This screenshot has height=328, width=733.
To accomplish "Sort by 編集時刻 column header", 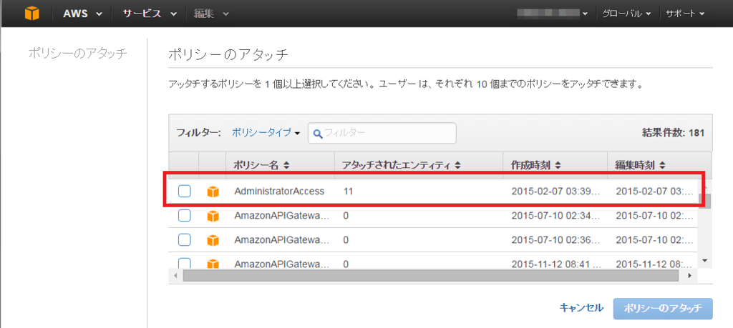I will 641,165.
